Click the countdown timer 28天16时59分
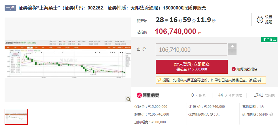 click(x=186, y=20)
